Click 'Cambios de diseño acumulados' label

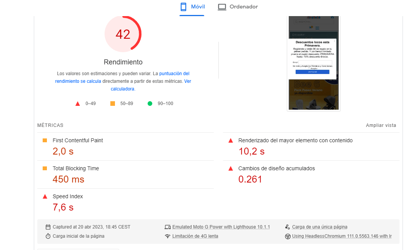[x=276, y=168]
